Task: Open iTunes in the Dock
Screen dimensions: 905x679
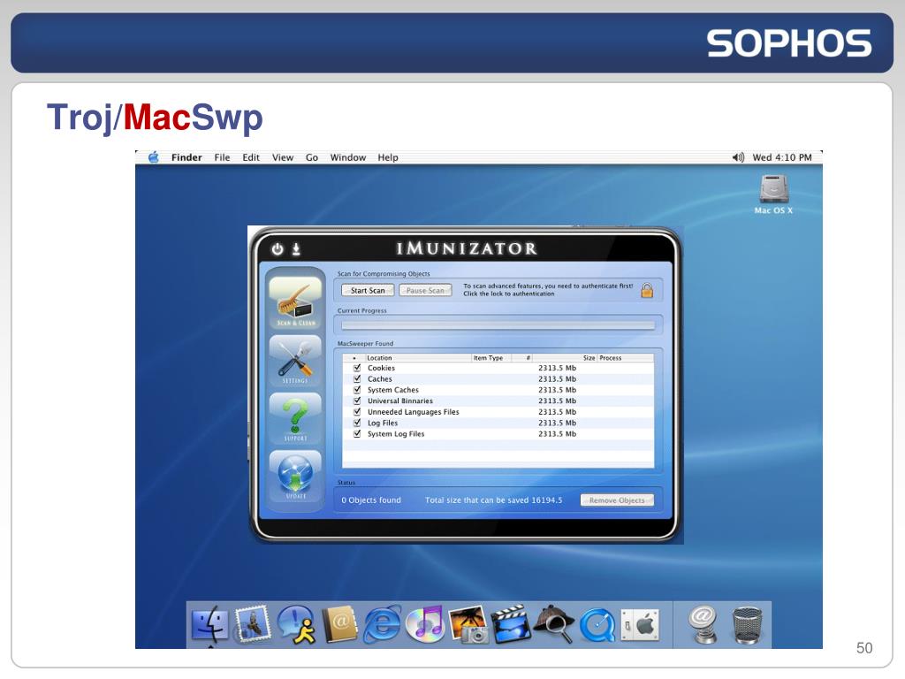Action: (x=425, y=624)
